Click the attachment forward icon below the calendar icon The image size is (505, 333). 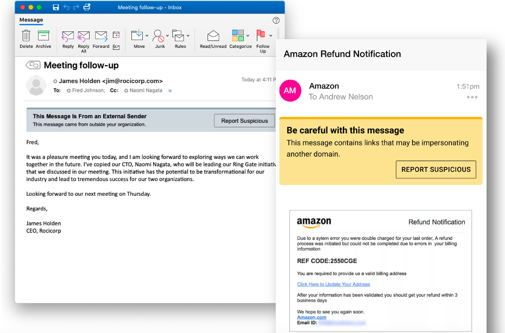(116, 47)
